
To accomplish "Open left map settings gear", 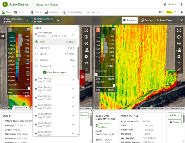I will [86, 57].
